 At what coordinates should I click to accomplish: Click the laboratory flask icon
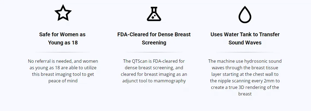154,14
